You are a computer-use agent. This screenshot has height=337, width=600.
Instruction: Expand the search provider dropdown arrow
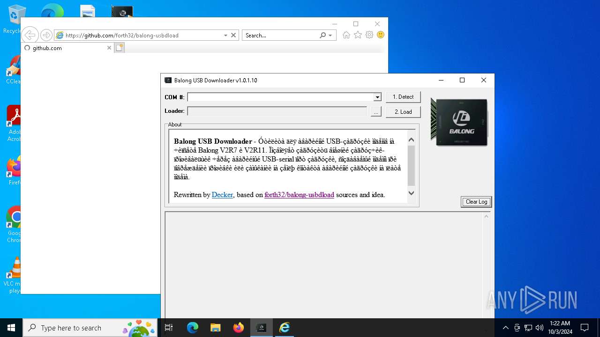330,35
